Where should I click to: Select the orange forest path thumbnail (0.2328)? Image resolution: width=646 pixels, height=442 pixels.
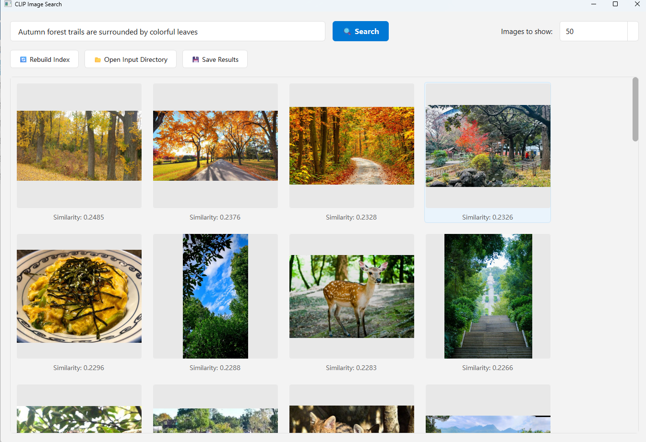click(x=352, y=146)
